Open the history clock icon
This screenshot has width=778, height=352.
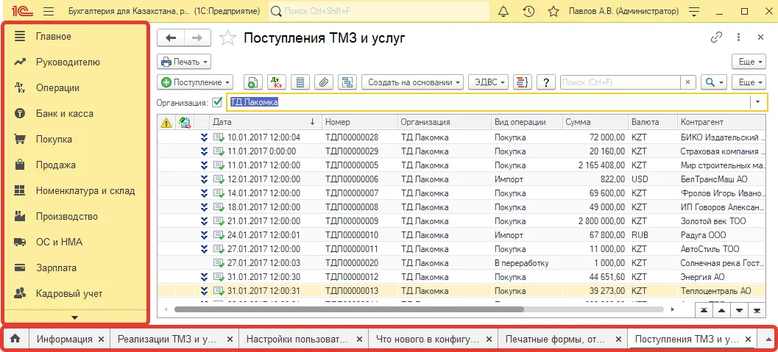(528, 11)
